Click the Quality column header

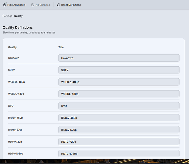(12, 47)
